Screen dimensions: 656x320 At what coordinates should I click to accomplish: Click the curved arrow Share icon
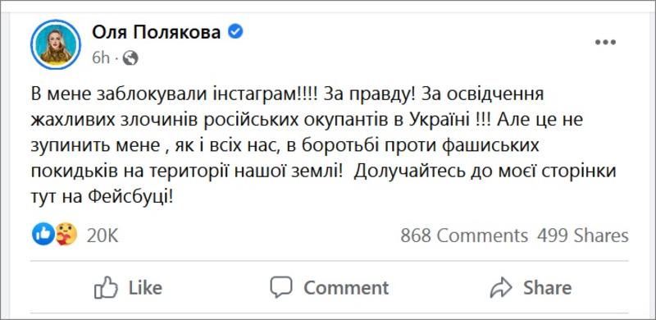pyautogui.click(x=501, y=288)
